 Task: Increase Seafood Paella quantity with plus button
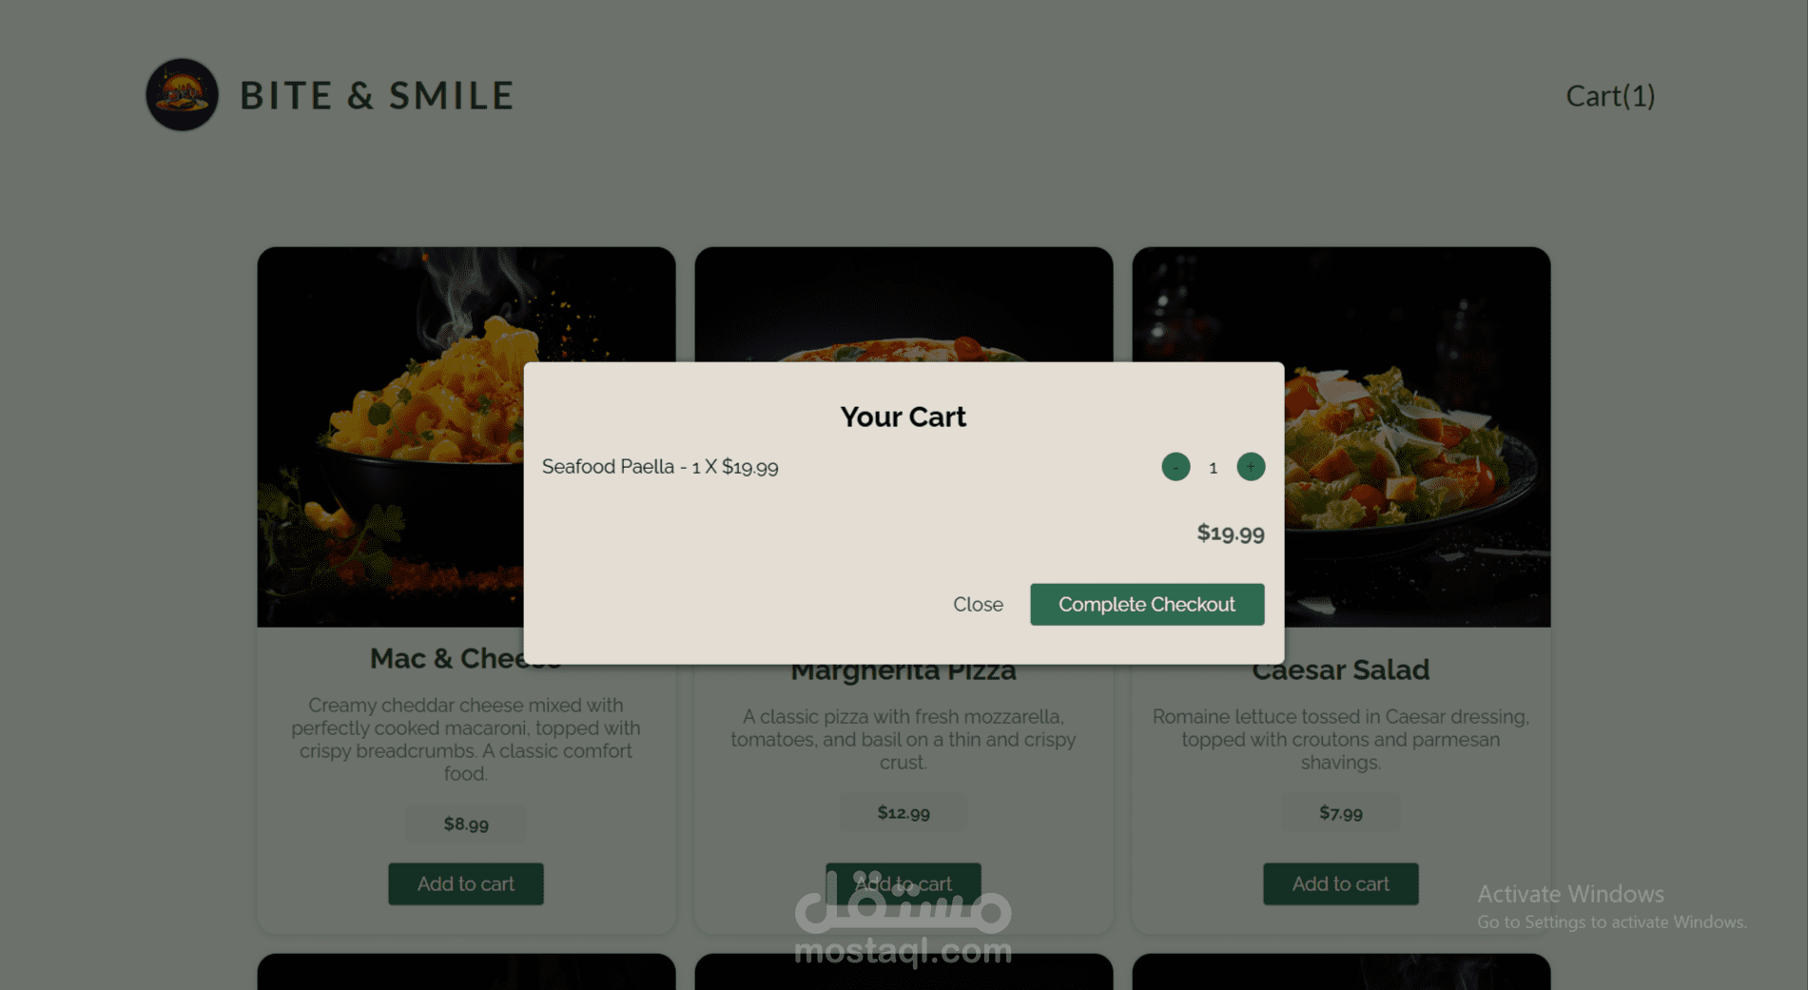point(1251,467)
